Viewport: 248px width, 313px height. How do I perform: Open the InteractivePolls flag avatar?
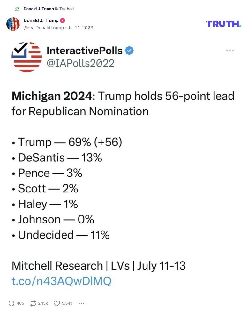pos(27,56)
